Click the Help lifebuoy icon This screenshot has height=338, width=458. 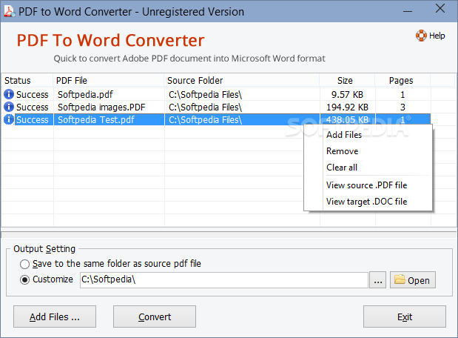point(421,36)
